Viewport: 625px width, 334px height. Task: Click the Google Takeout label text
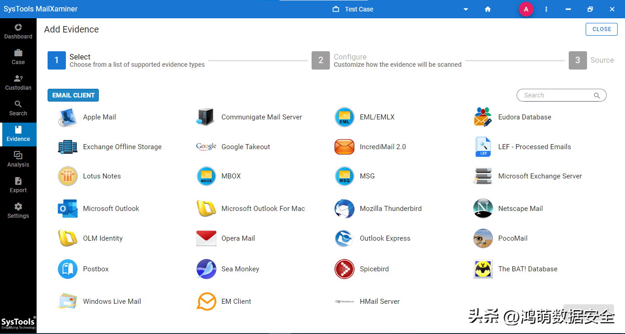pyautogui.click(x=246, y=147)
